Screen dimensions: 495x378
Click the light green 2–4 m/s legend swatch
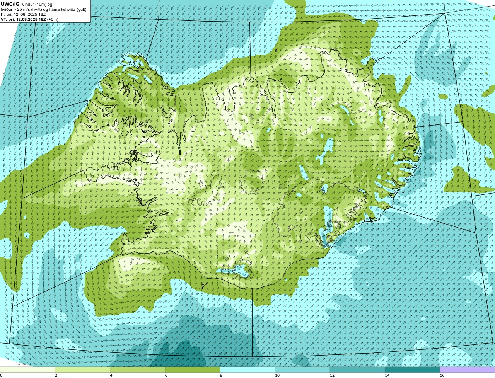[82, 369]
